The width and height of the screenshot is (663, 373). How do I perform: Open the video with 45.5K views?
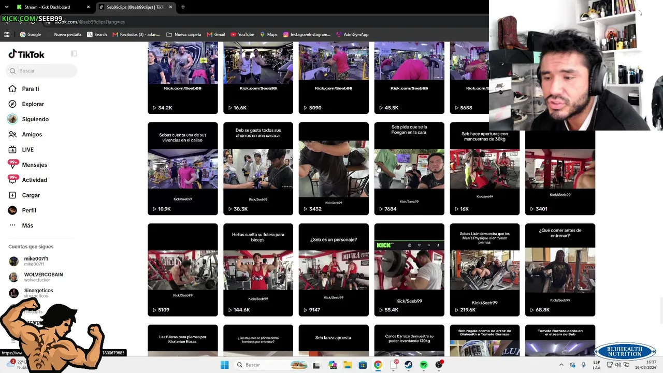tap(409, 78)
